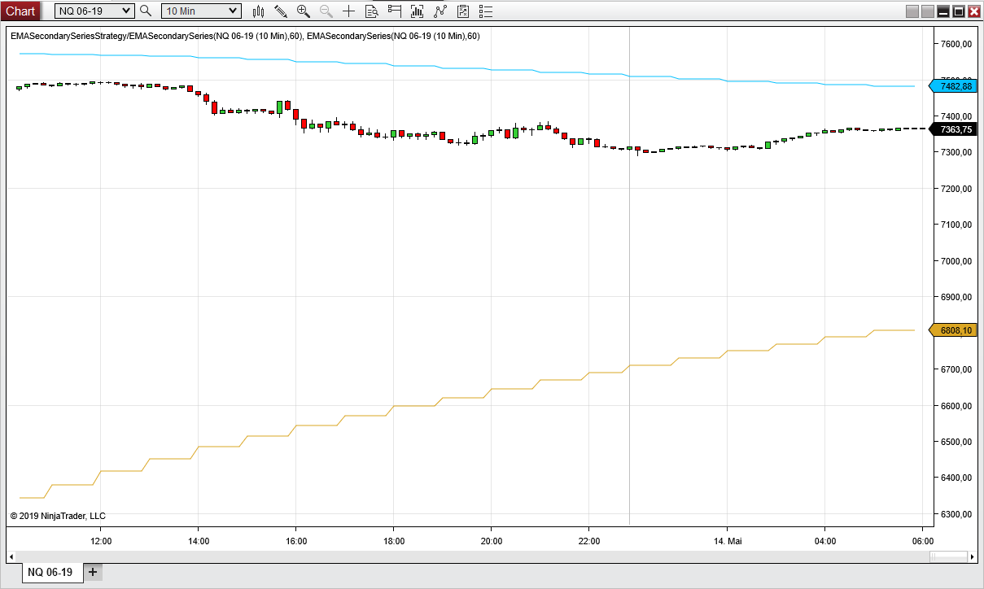Toggle the crosshair cursor icon
Viewport: 984px width, 589px height.
(349, 11)
